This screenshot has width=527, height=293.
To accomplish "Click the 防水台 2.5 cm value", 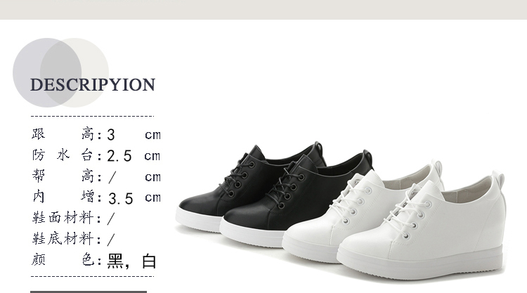I will tap(134, 155).
